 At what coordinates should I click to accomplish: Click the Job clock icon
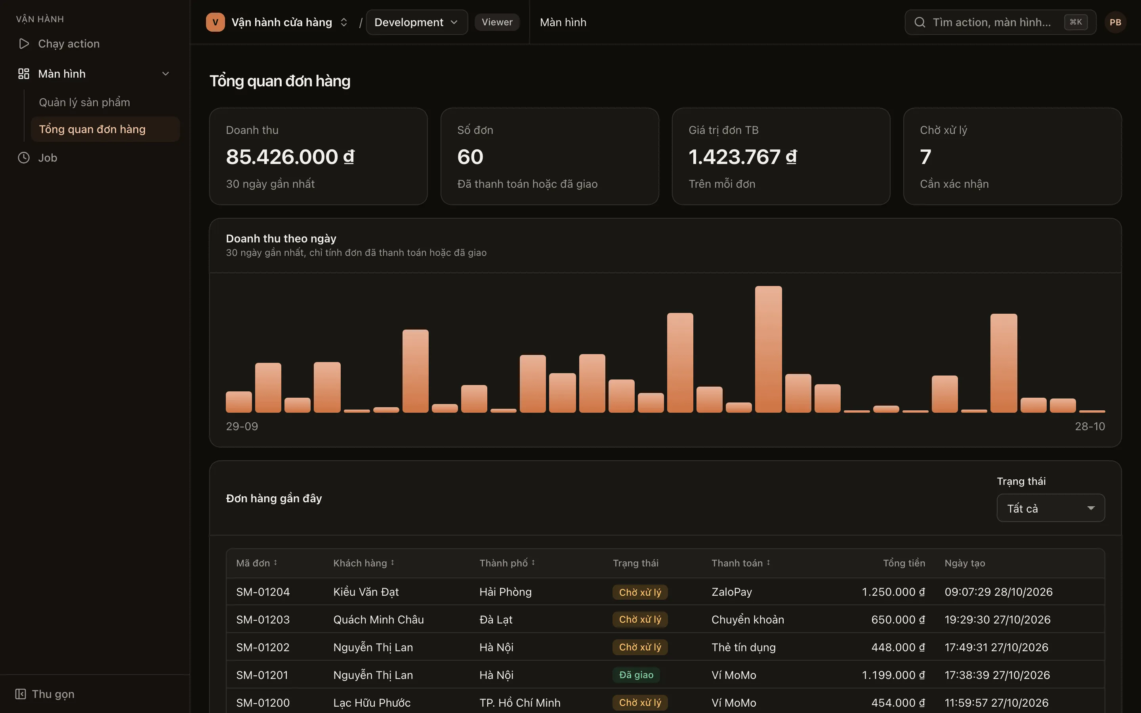click(x=24, y=158)
